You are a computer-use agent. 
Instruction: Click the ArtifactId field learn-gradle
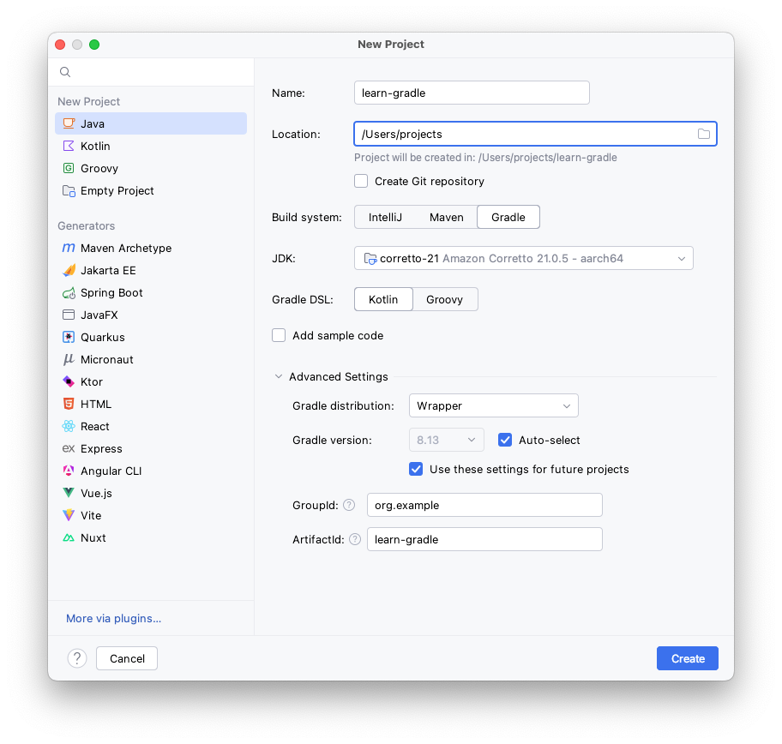tap(484, 539)
